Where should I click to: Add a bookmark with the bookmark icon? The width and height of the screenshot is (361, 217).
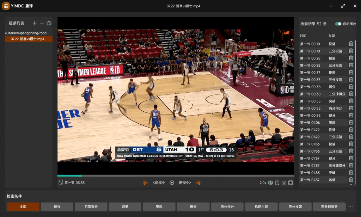(x=277, y=183)
